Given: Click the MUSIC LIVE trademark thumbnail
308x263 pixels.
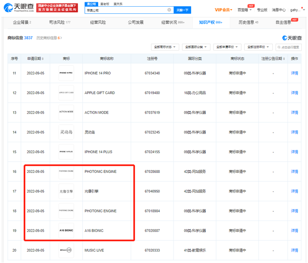Looking at the screenshot, I should pyautogui.click(x=66, y=250).
